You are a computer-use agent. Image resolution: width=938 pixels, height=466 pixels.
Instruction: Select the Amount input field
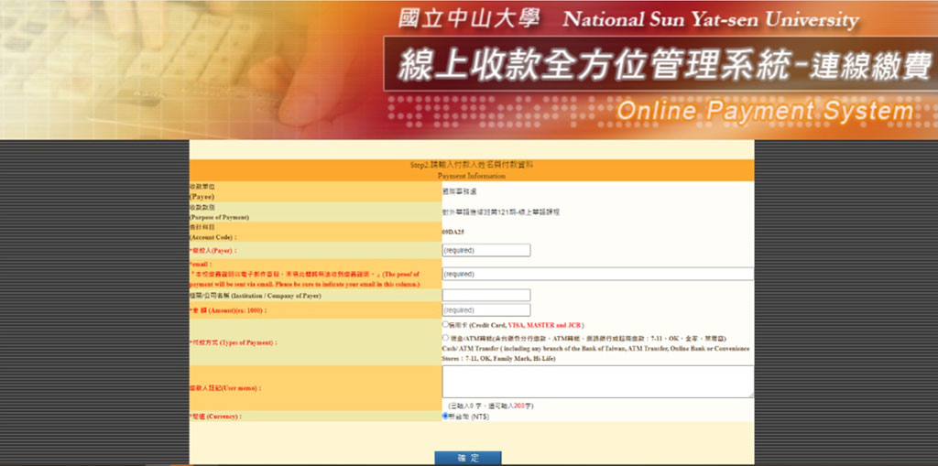coord(485,310)
